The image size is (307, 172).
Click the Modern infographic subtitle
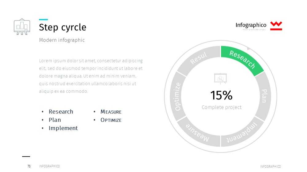click(62, 40)
